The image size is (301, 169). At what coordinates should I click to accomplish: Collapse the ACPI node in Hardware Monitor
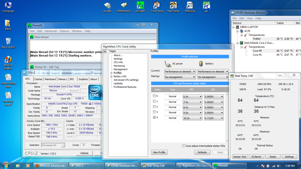tap(237, 31)
